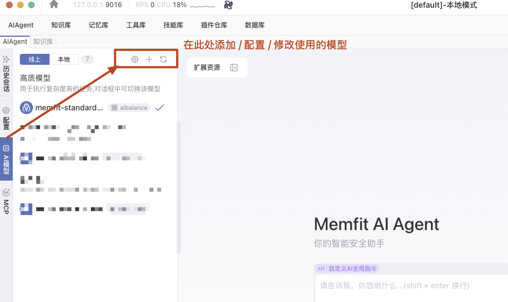Select the memfit-standard model row
Viewport: 508px width, 302px height.
[92, 108]
